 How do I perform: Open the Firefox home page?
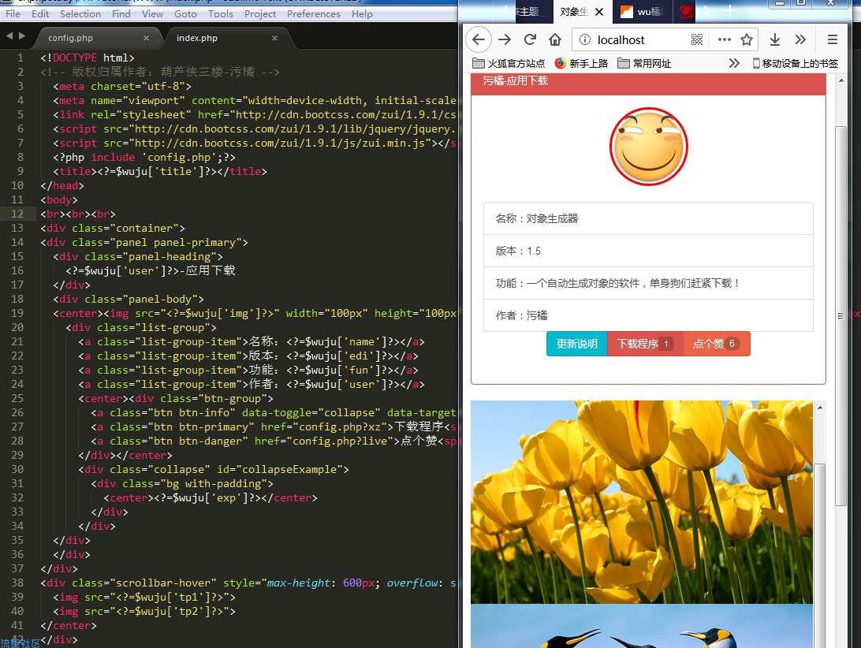coord(555,39)
